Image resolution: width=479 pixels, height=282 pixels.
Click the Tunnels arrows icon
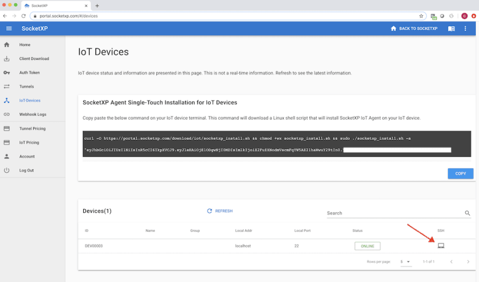7,87
